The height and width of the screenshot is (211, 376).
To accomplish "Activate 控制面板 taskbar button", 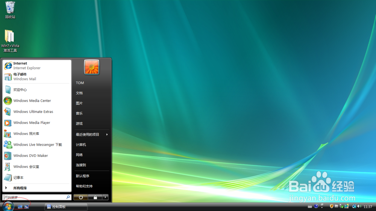I will [66, 207].
